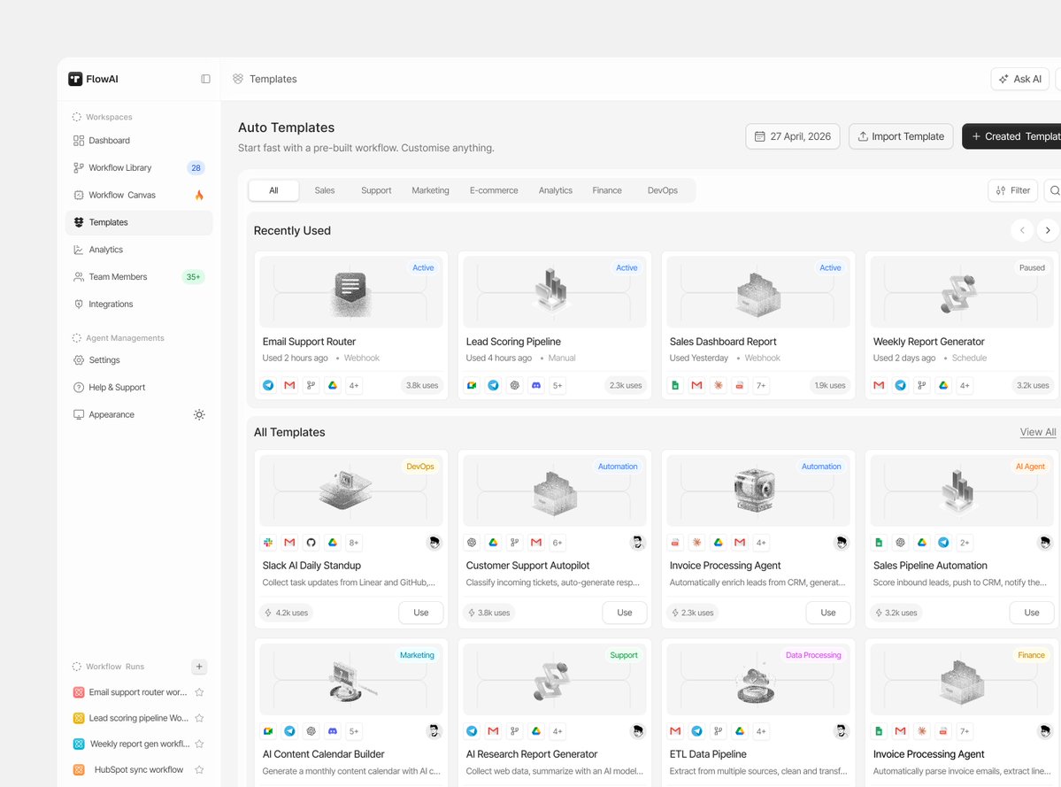
Task: Open Analytics in the sidebar
Action: (139, 250)
